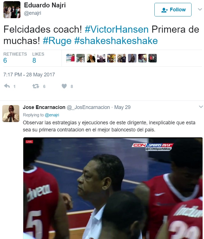Retweet Eduardo Najri's tweet
This screenshot has height=239, width=204.
[36, 86]
